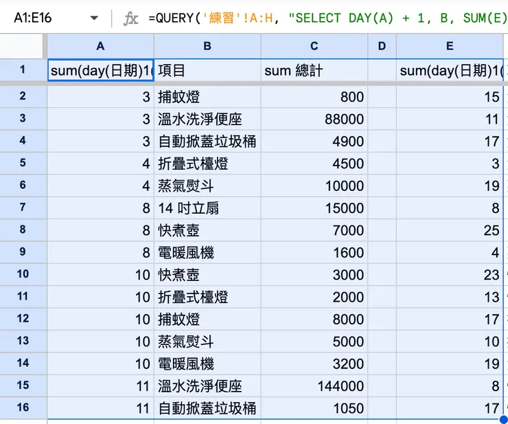Click the select-all corner box
Viewport: 508px width, 424px height.
point(21,46)
